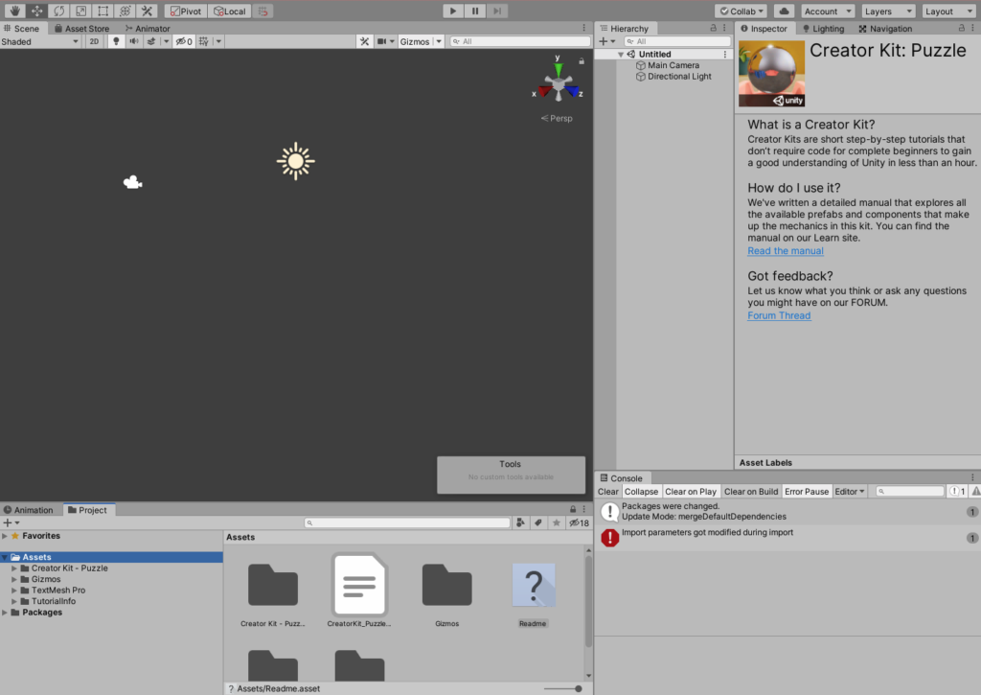Activate the Rotate tool
981x695 pixels.
58,12
